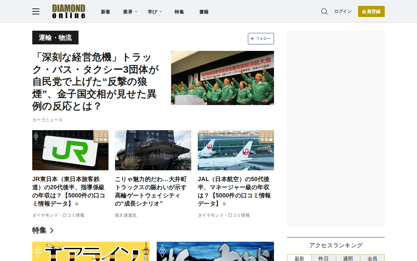
Task: Open the hamburger menu
Action: tap(36, 12)
